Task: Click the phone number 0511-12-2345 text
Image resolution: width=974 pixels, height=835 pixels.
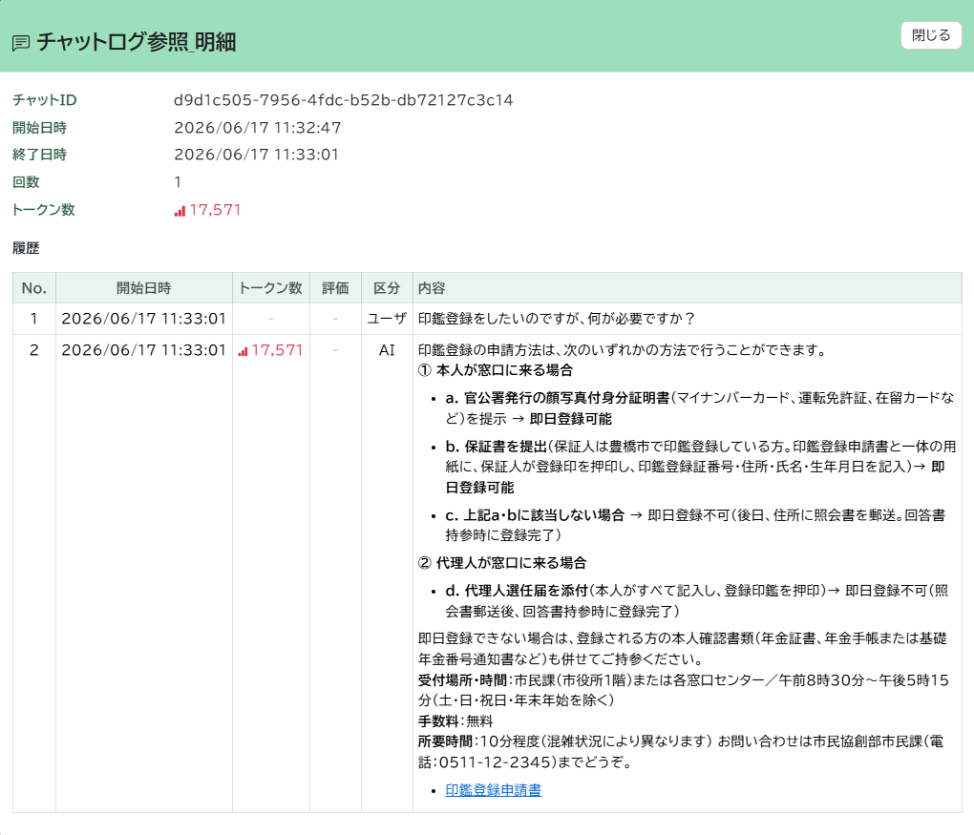Action: pos(495,762)
